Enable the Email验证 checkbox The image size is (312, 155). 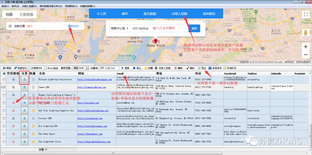tap(46, 68)
